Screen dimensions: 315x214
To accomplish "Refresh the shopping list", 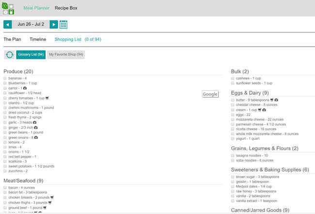I will [9, 55].
